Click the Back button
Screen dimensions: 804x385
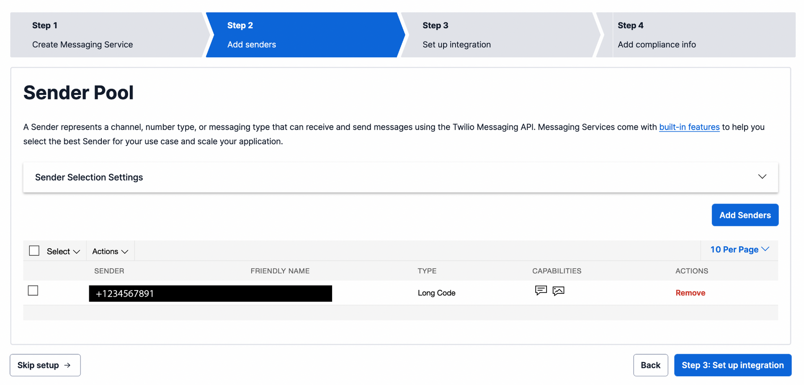click(x=650, y=365)
